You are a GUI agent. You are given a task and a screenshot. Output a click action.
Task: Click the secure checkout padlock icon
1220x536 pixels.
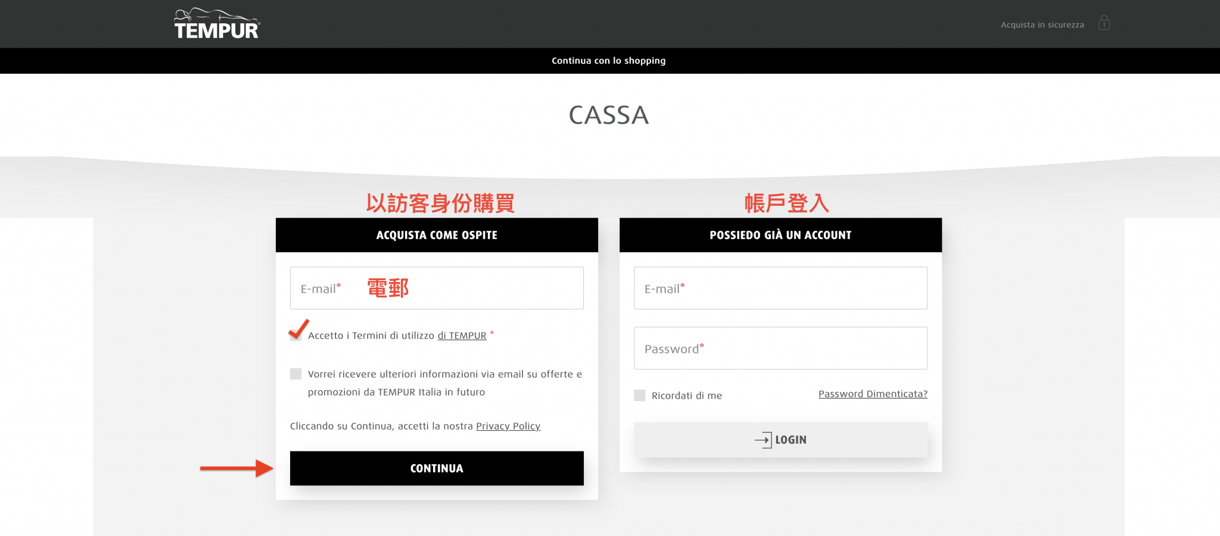pos(1104,23)
